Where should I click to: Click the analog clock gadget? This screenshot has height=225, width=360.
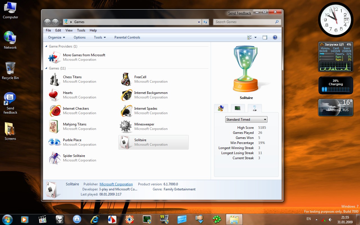pos(336,20)
